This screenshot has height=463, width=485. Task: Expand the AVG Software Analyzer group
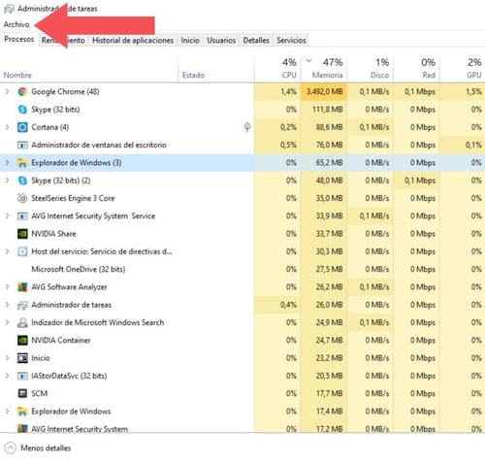click(x=7, y=287)
